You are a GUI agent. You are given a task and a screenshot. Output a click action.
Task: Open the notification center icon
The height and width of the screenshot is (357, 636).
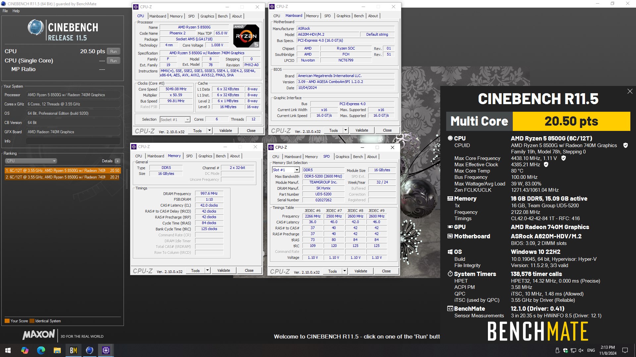tap(625, 350)
